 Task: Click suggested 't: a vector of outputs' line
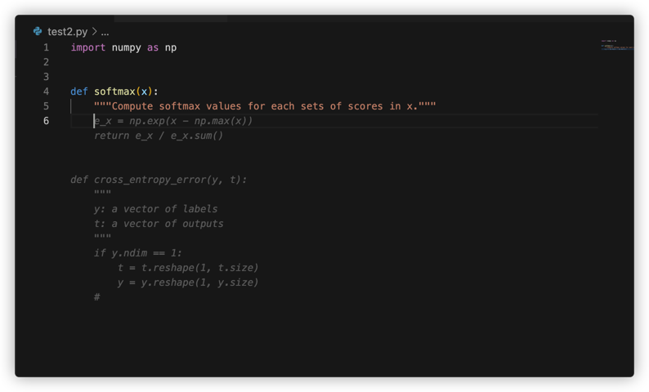(x=159, y=224)
